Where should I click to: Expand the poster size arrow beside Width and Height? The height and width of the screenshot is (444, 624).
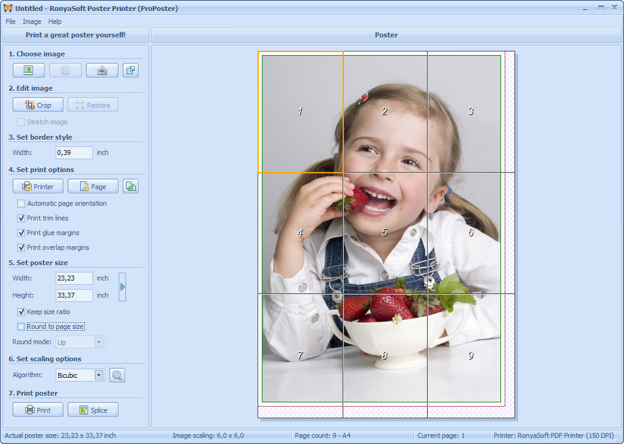coord(122,287)
